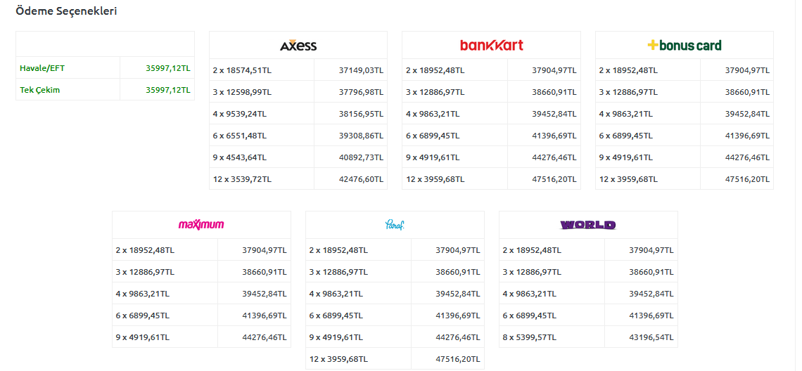The height and width of the screenshot is (371, 802).
Task: Select 2 x 18952,48TL in World table
Action: pyautogui.click(x=532, y=250)
